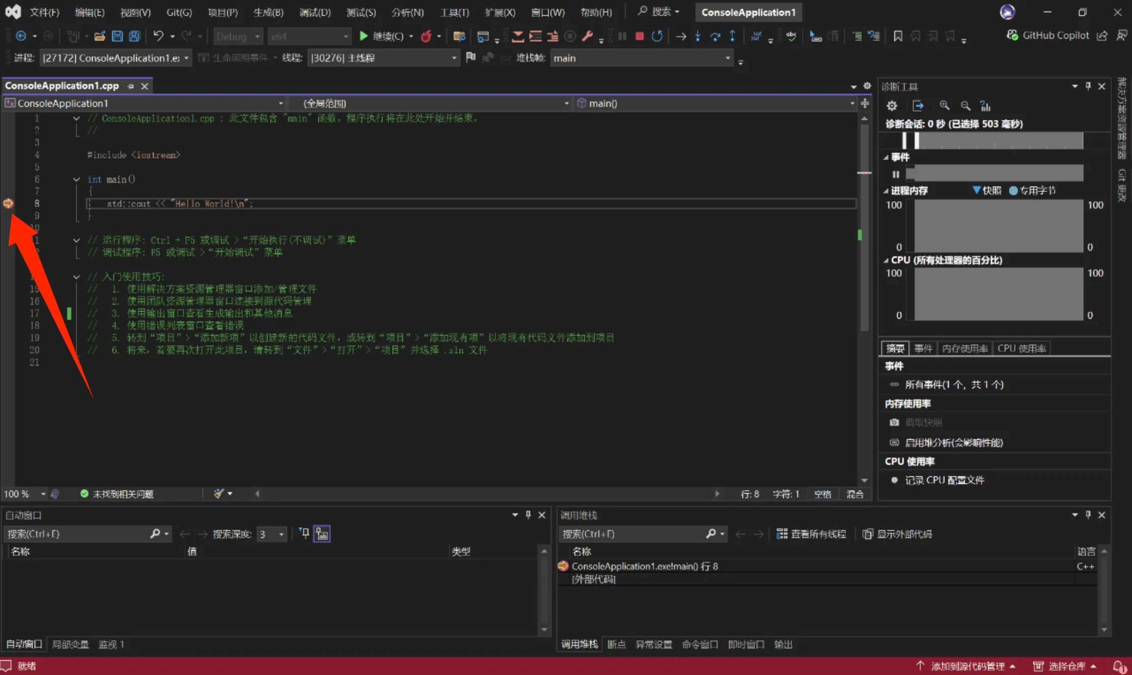Click the diagnostic tools settings gear icon

tap(892, 106)
